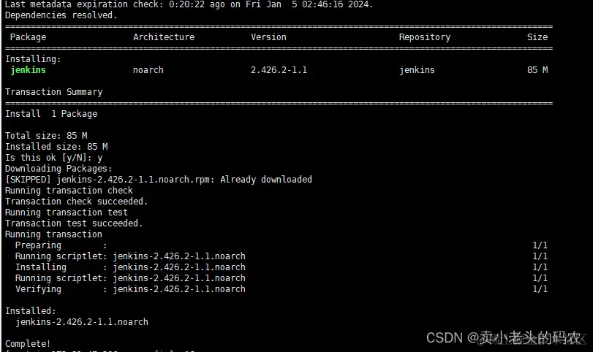Click the 'jenkins' repository cell
The image size is (593, 352).
417,70
